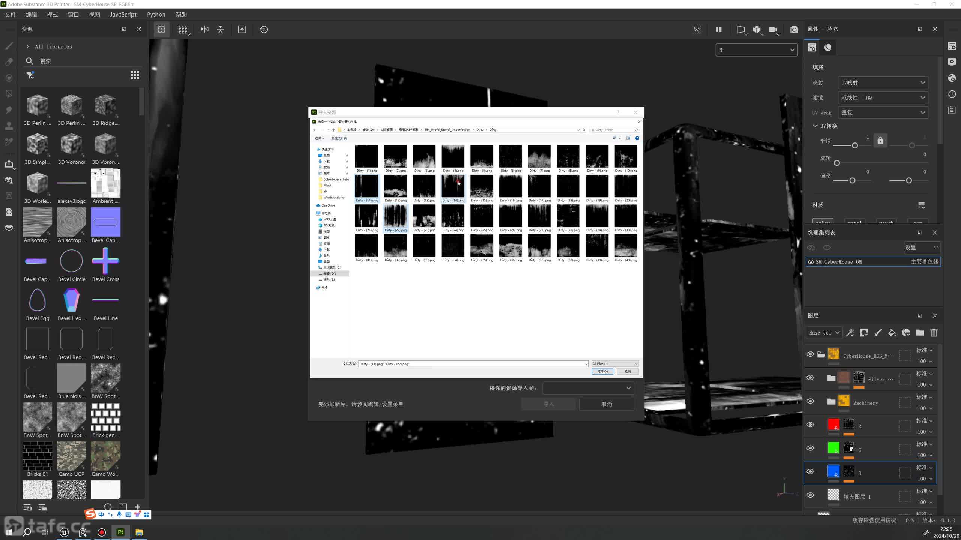Click the fill layer icon in layers panel
This screenshot has width=961, height=540.
point(892,332)
